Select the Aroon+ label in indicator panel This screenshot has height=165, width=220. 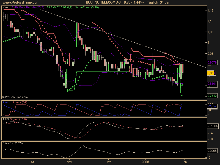point(7,102)
